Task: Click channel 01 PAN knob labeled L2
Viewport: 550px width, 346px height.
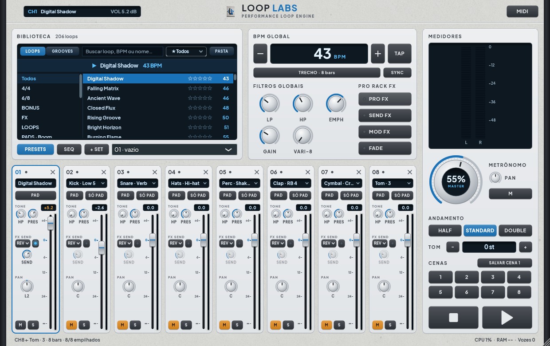Action: pos(27,287)
